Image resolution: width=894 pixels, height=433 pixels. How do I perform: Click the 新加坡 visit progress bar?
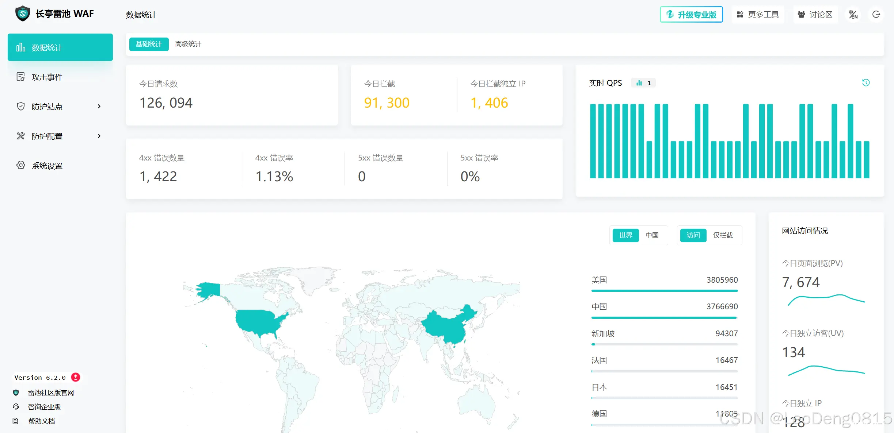pyautogui.click(x=665, y=344)
